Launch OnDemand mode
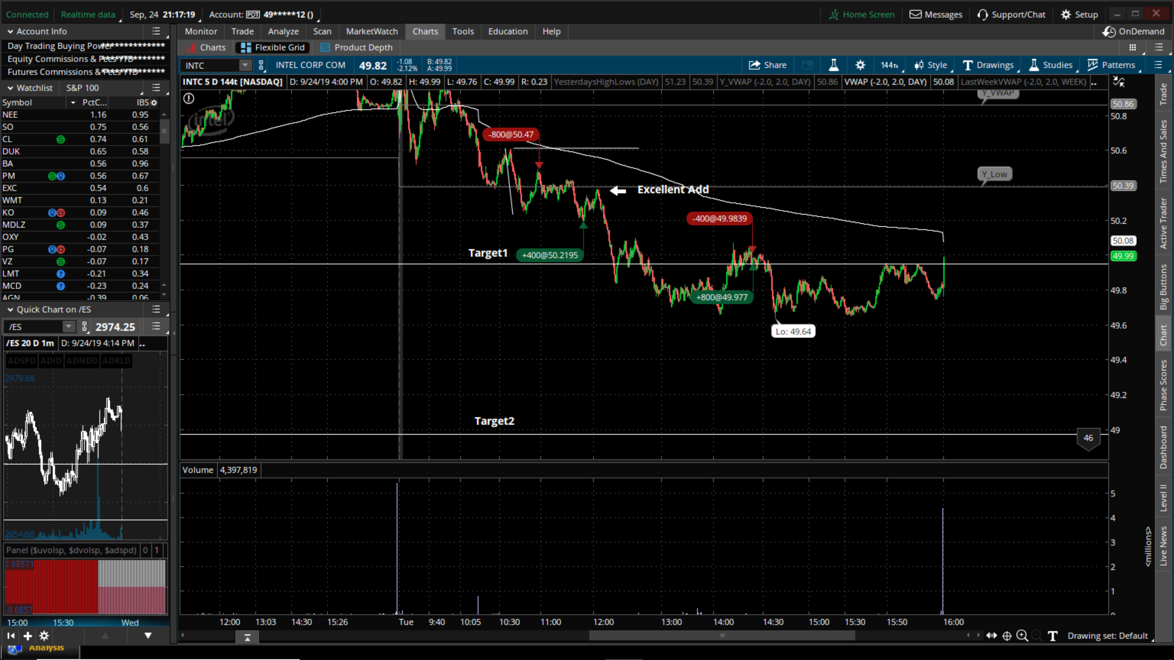The height and width of the screenshot is (660, 1174). click(1133, 31)
